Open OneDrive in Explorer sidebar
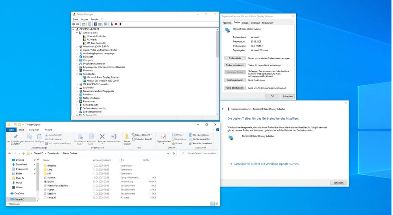The width and height of the screenshot is (393, 215). [x=19, y=193]
